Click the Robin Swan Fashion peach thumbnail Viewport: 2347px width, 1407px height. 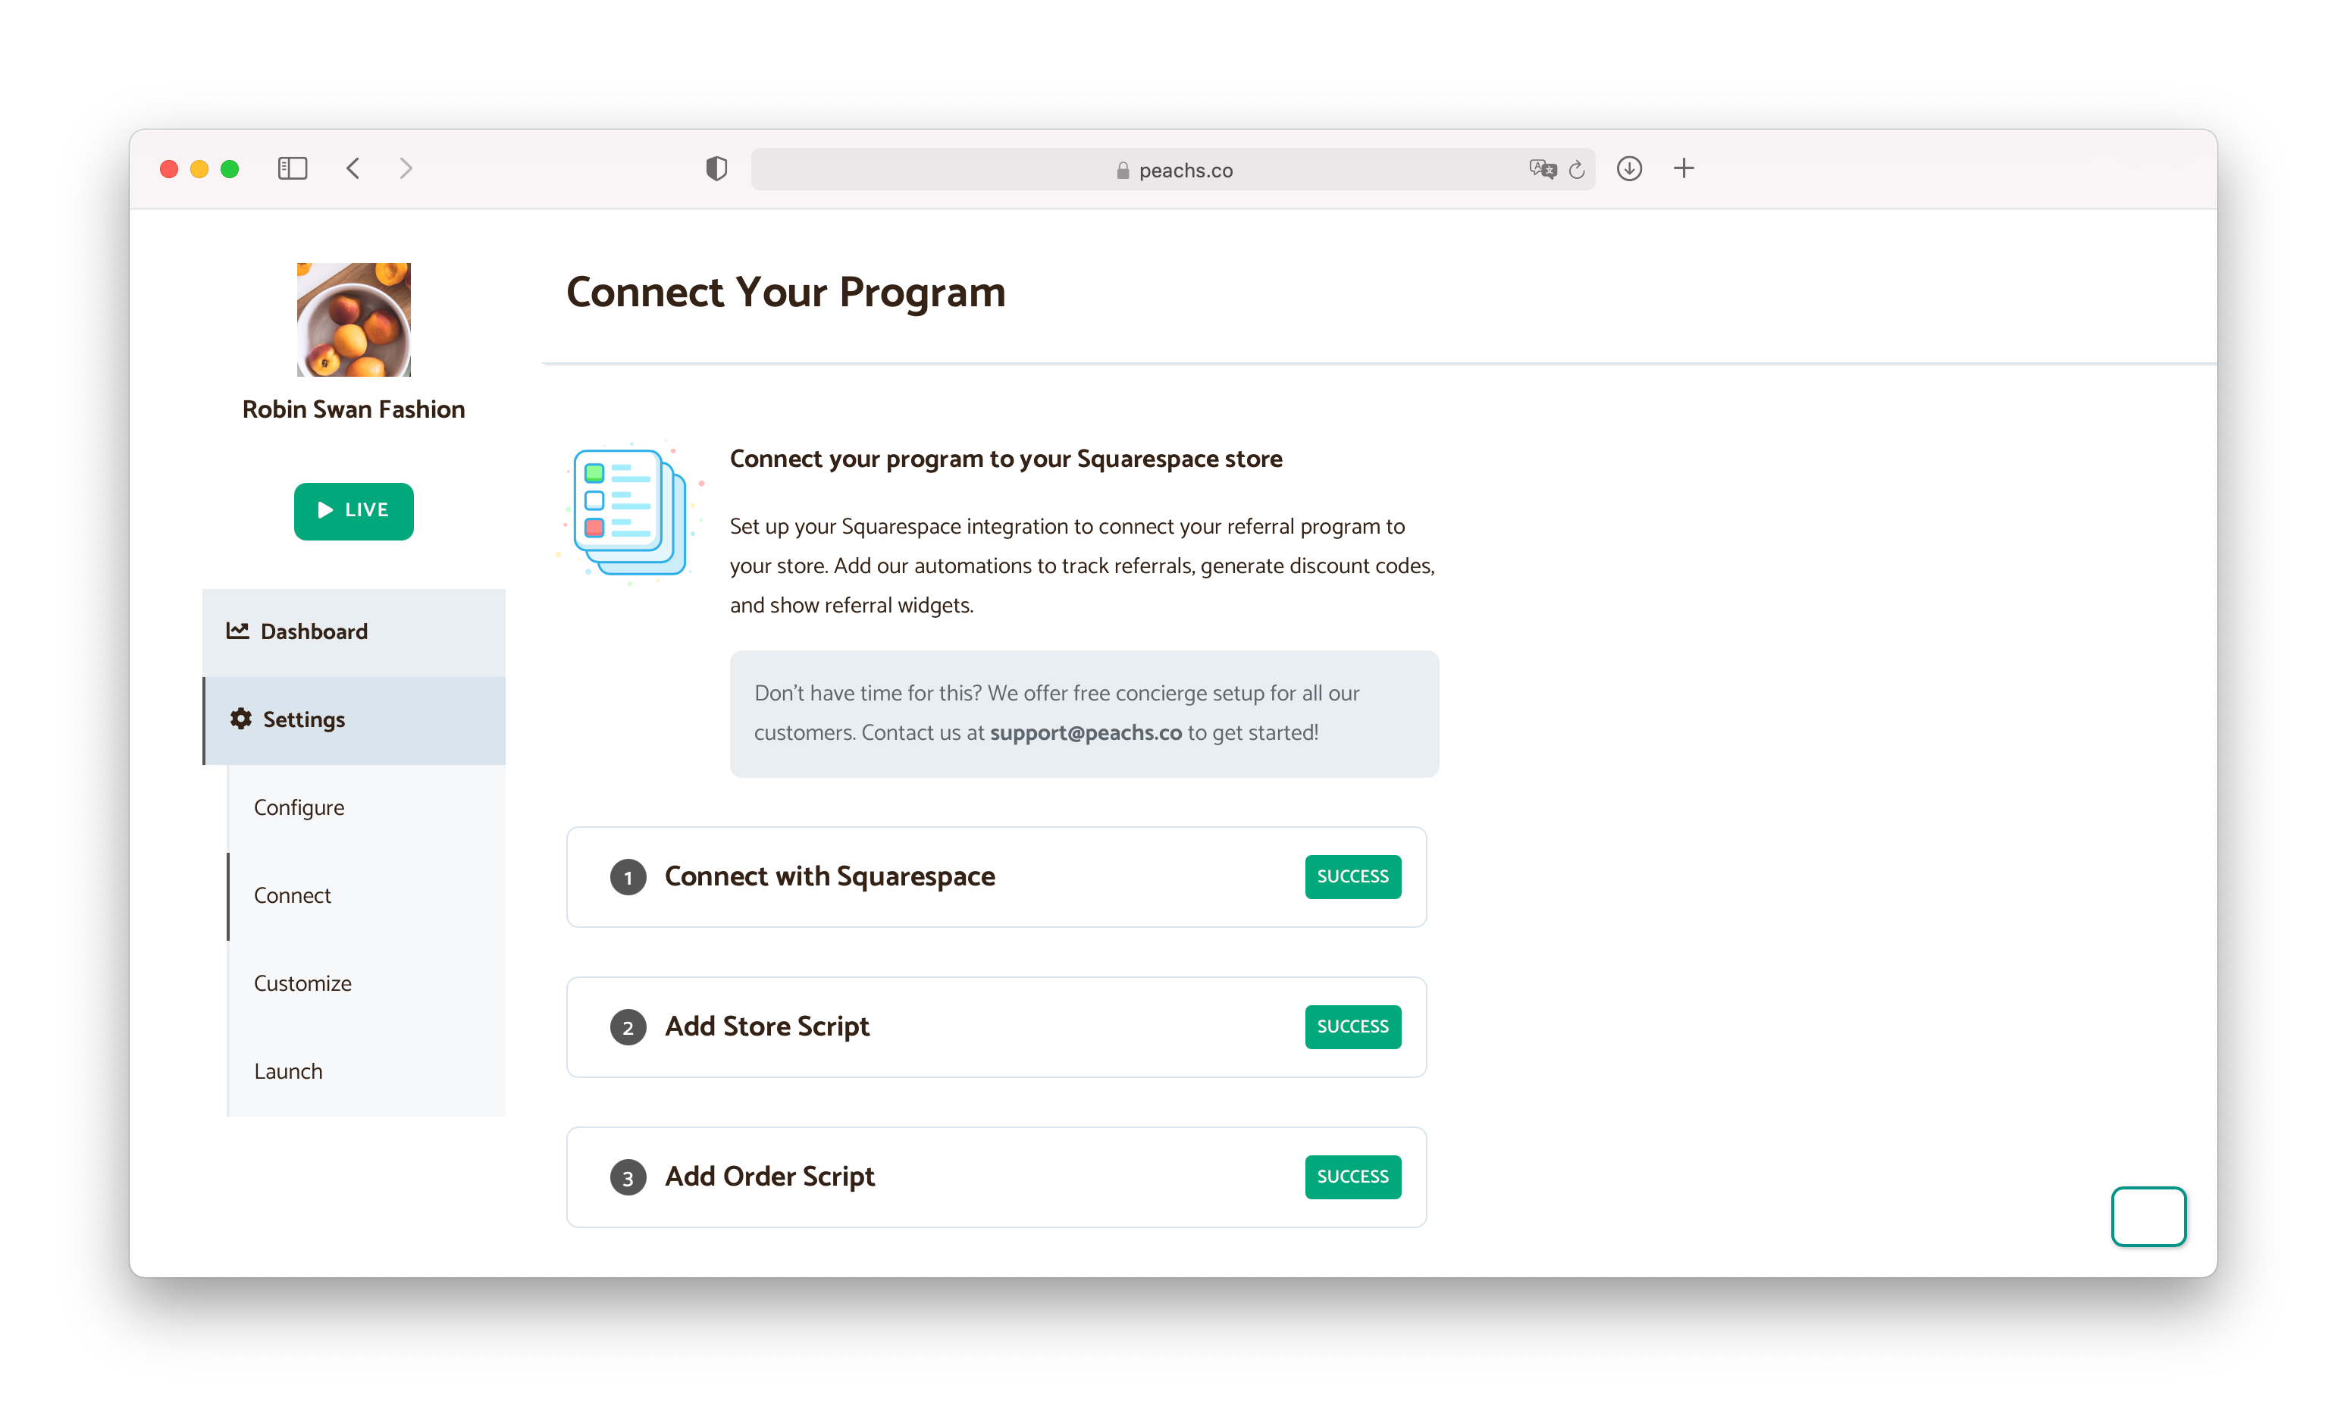[x=353, y=319]
